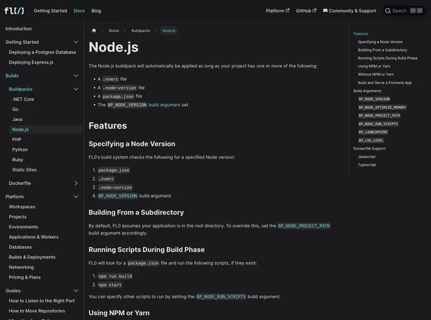431x320 pixels.
Task: Collapse the Guides sidebar section chevron
Action: (76, 291)
